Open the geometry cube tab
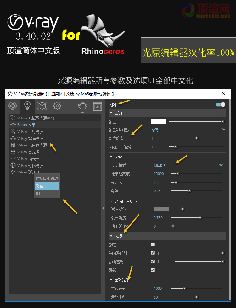236x308 pixels. (42, 106)
